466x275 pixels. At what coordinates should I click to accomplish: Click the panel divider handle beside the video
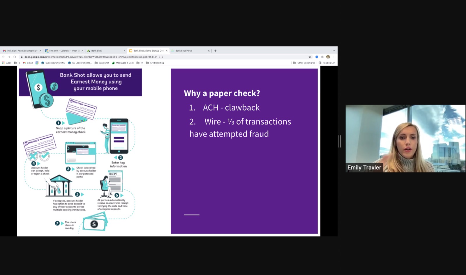click(x=340, y=141)
